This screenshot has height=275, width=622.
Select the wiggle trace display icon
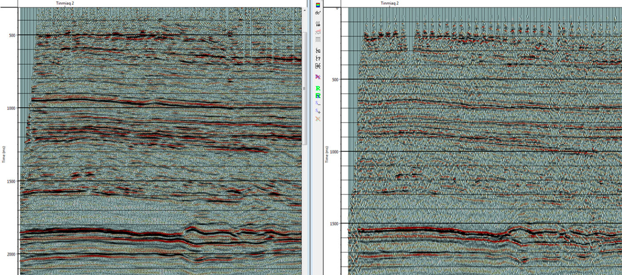click(x=318, y=25)
